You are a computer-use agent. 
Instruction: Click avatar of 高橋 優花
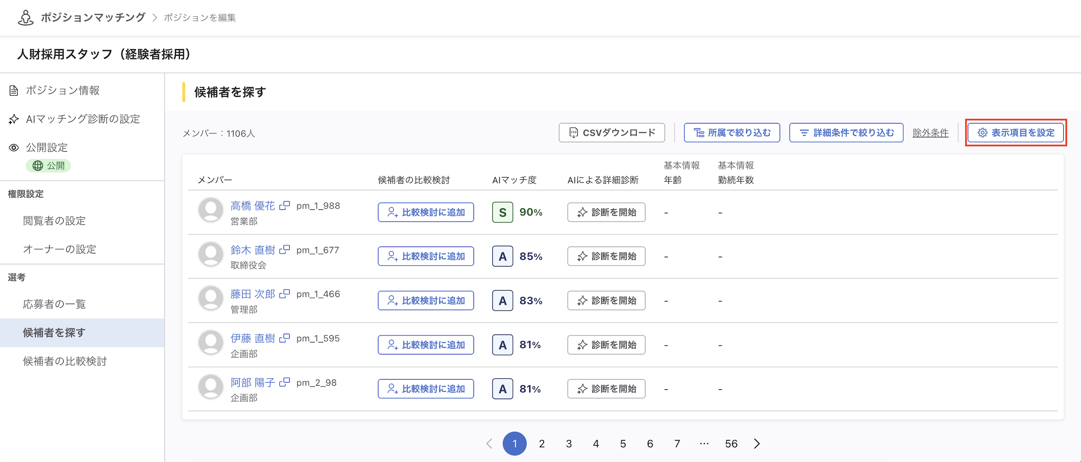tap(211, 210)
